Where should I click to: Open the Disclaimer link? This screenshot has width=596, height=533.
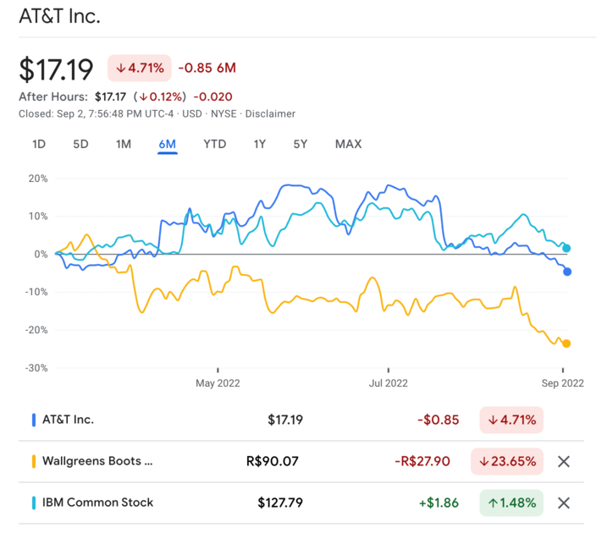pos(270,113)
